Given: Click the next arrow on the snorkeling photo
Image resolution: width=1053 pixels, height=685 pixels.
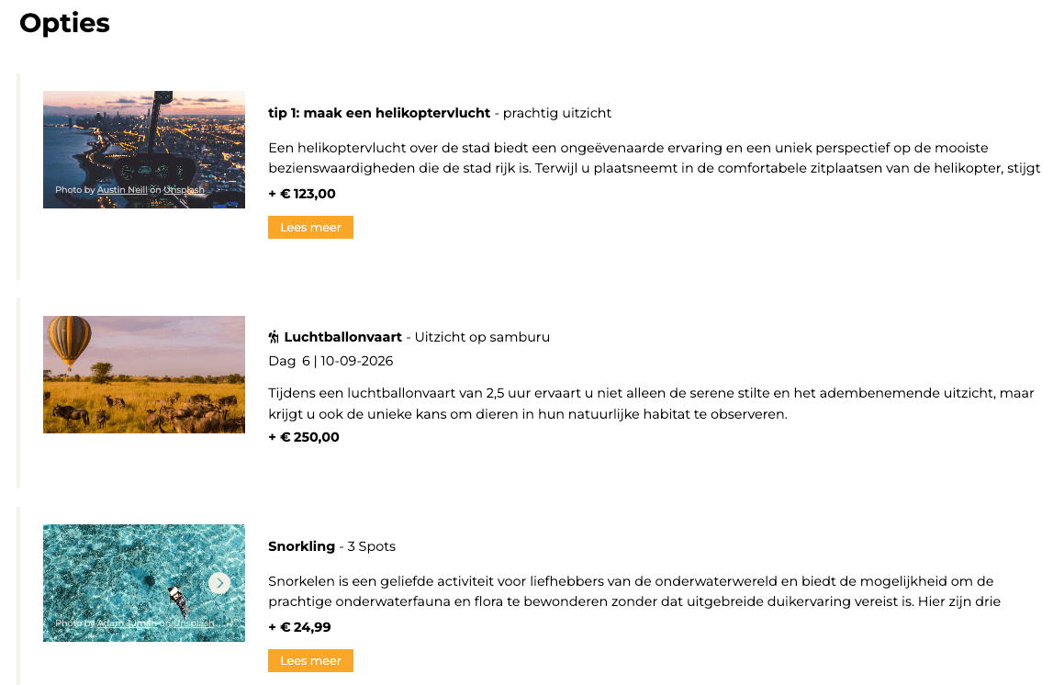Looking at the screenshot, I should pyautogui.click(x=219, y=583).
